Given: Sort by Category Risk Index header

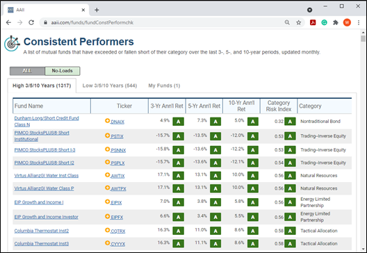Looking at the screenshot, I should 279,106.
